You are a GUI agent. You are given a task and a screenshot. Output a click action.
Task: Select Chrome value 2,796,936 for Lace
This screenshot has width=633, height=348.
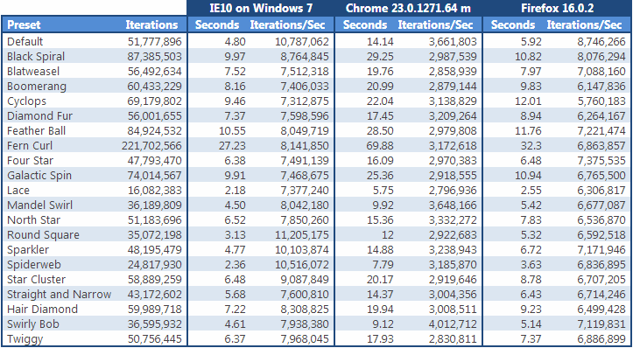pyautogui.click(x=453, y=191)
